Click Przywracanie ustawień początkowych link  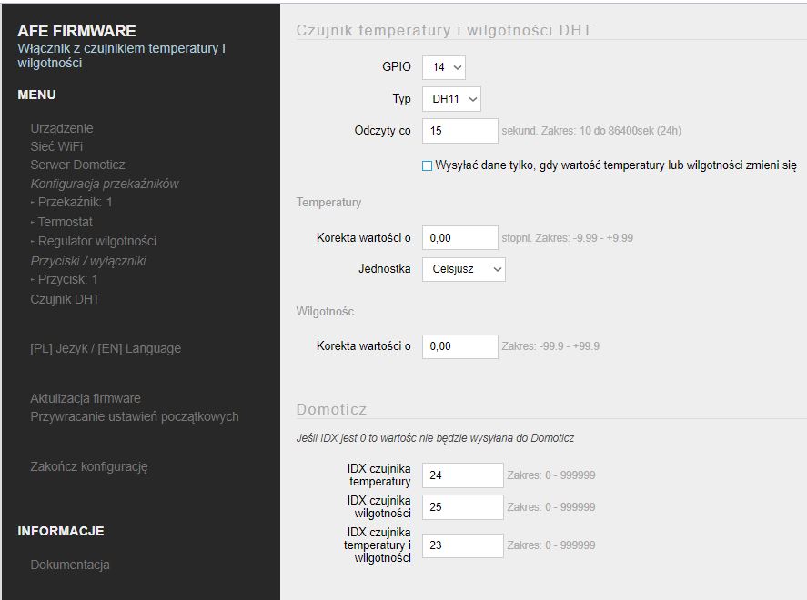click(x=135, y=417)
